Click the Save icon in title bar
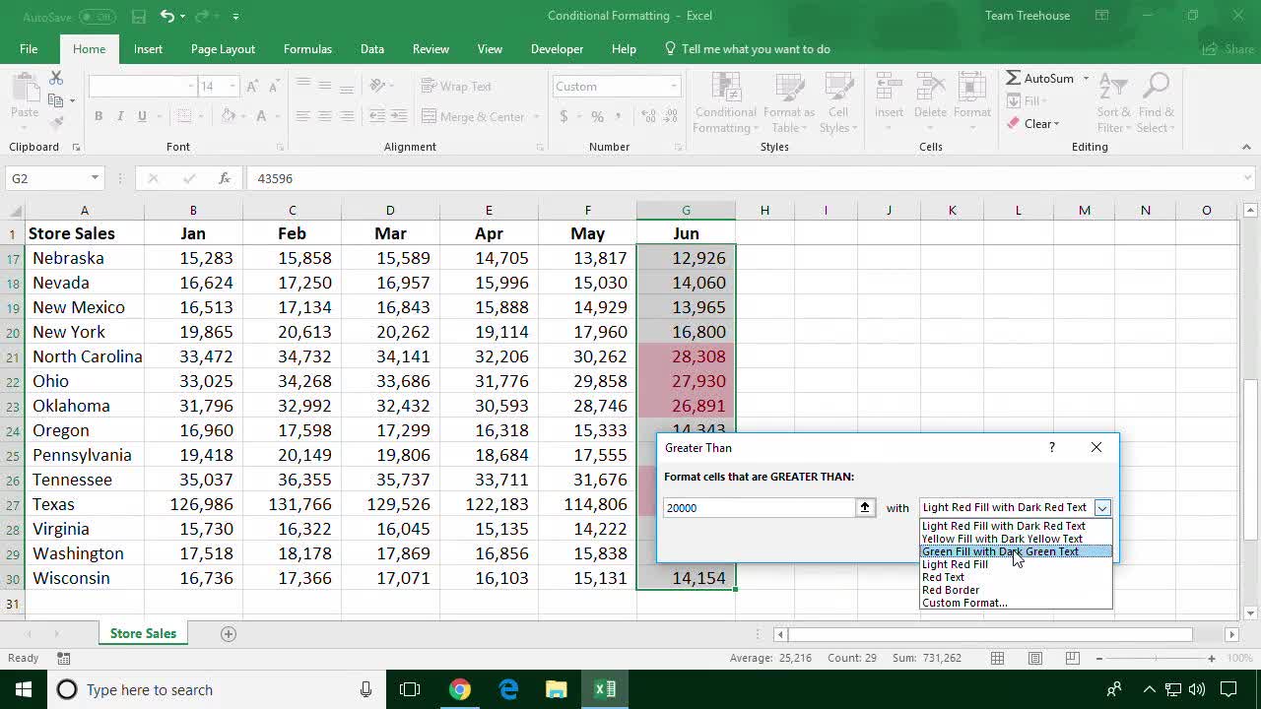Image resolution: width=1261 pixels, height=709 pixels. 139,17
